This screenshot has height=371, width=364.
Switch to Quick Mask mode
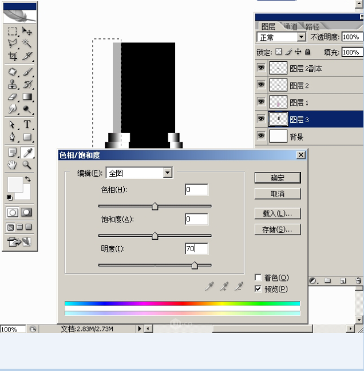click(x=26, y=213)
